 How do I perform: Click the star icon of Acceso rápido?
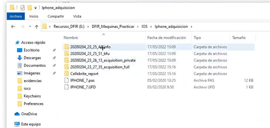17,42
